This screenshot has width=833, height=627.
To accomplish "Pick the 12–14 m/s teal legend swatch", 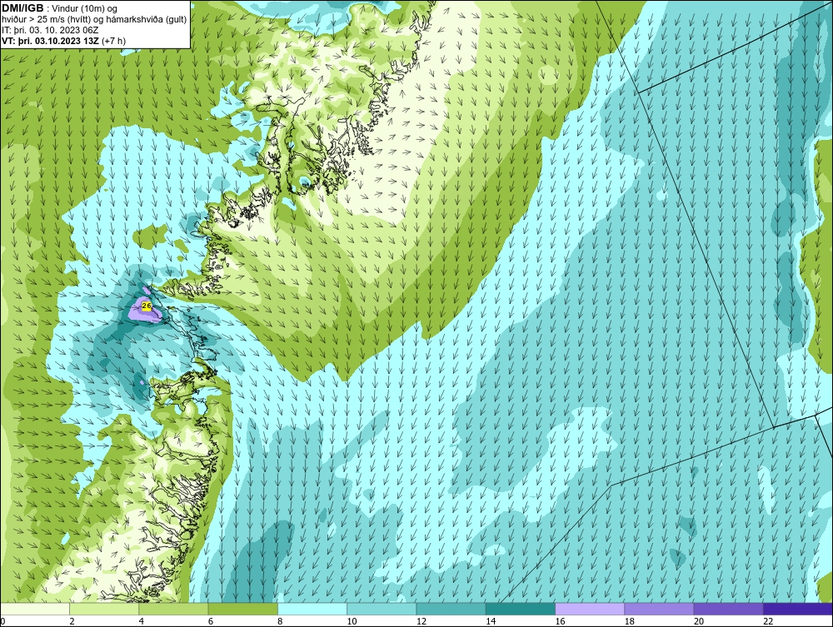I will point(451,609).
